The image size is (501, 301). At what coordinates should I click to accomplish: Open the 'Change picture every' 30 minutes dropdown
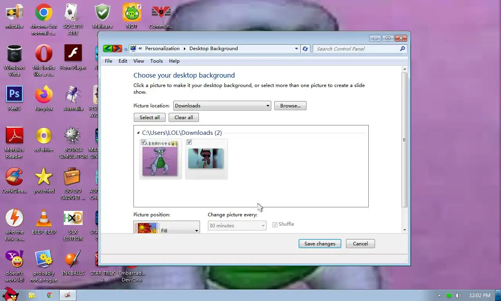coord(237,226)
